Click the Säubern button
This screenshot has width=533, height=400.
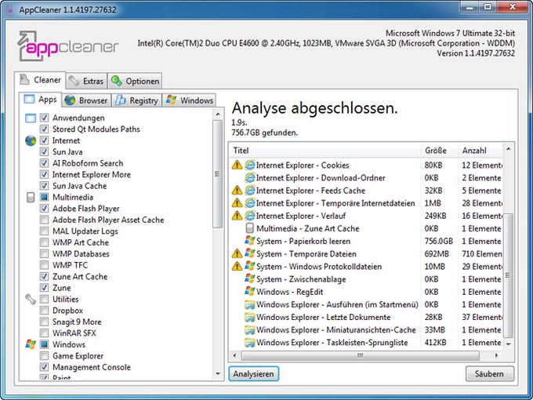click(489, 373)
